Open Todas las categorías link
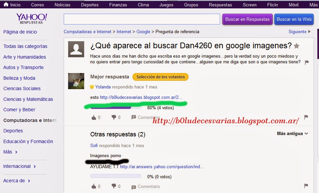Viewport: 319px width, 193px height. click(25, 46)
